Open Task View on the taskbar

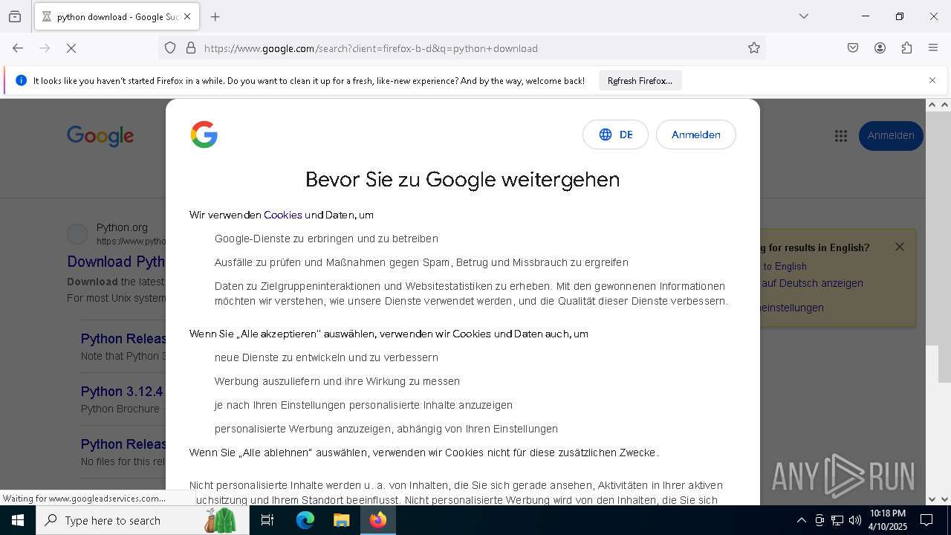268,520
